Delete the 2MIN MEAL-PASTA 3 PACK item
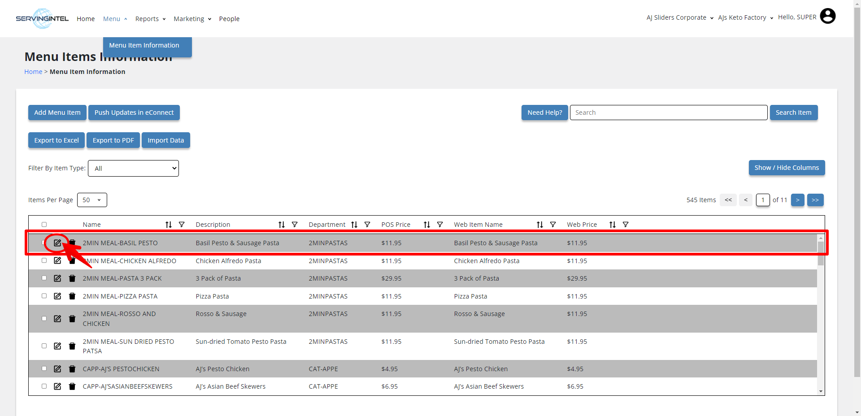This screenshot has width=861, height=416. (x=72, y=278)
